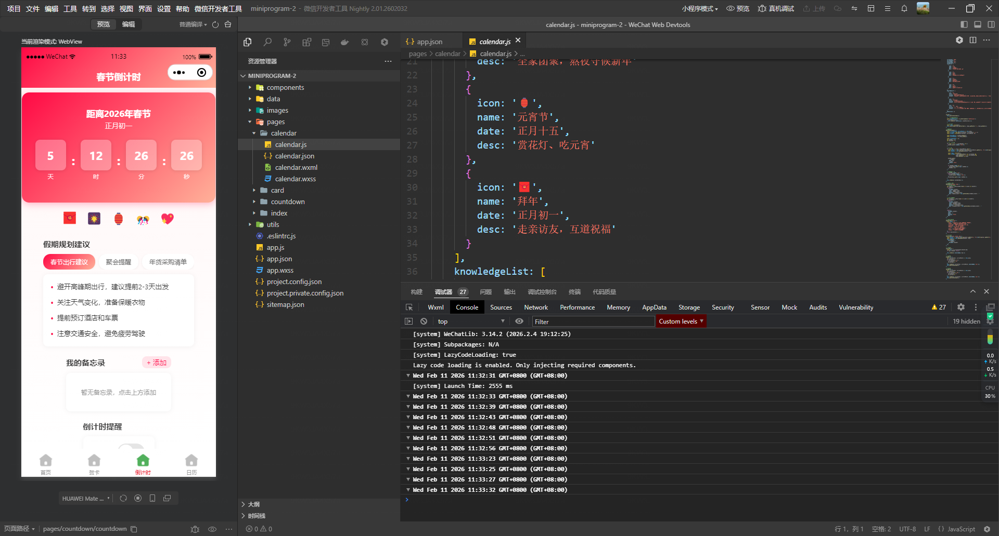
Task: Expand the components folder
Action: [285, 88]
